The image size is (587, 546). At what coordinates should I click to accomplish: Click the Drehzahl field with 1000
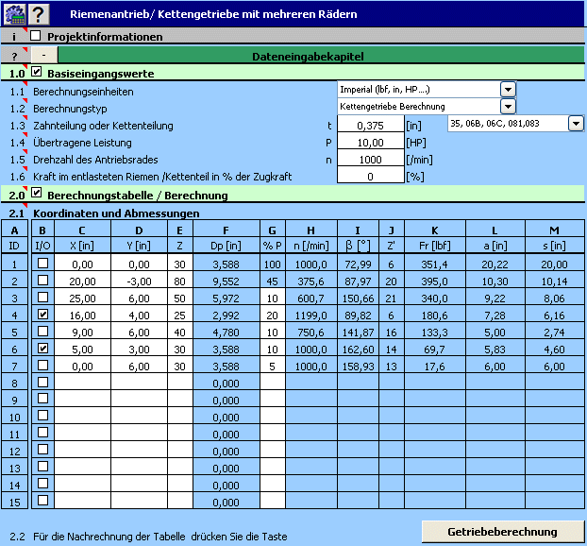371,160
